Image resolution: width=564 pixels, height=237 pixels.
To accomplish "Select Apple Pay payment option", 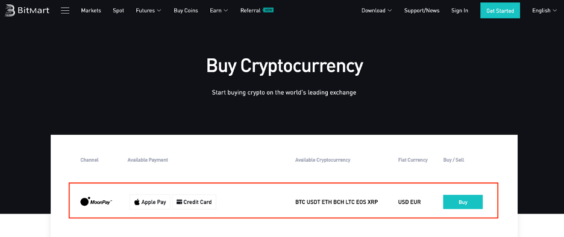I will coord(150,202).
